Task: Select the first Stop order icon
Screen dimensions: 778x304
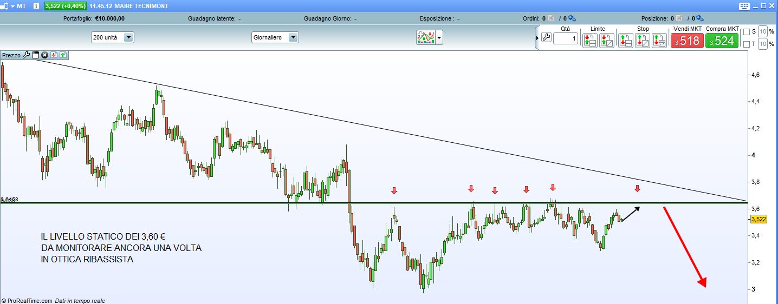Action: [x=625, y=41]
